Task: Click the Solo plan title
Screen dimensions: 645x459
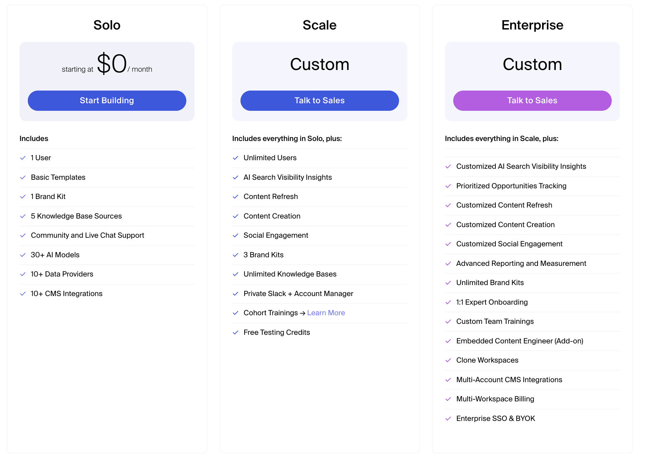Action: pos(107,25)
